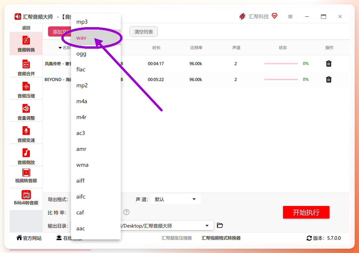The height and width of the screenshot is (253, 359).
Task: Choose aiff output format
Action: (x=96, y=181)
